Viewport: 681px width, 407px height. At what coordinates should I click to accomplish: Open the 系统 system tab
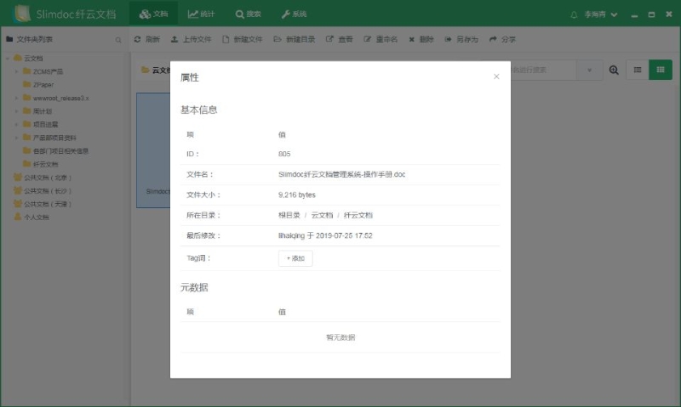294,14
